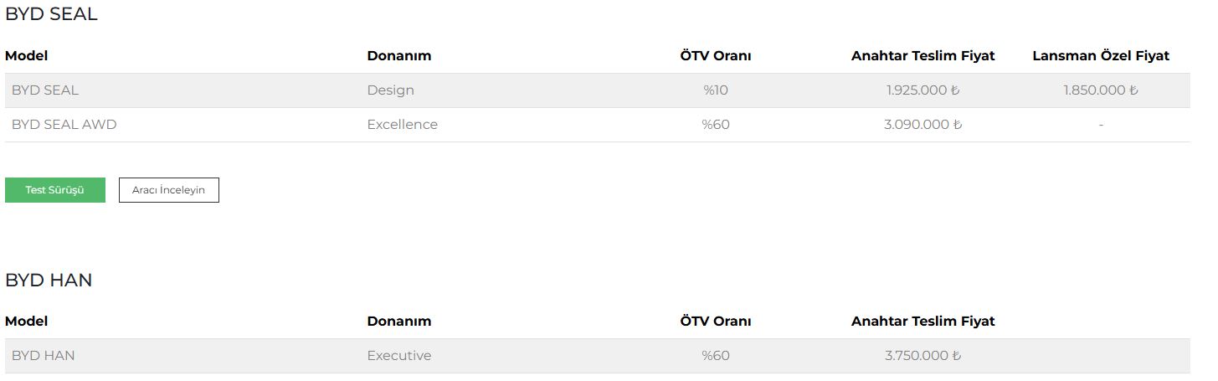Click the 3.090.000 ₺ price

922,125
